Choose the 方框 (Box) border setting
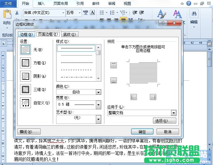213x165 pixels. pyautogui.click(x=25, y=63)
